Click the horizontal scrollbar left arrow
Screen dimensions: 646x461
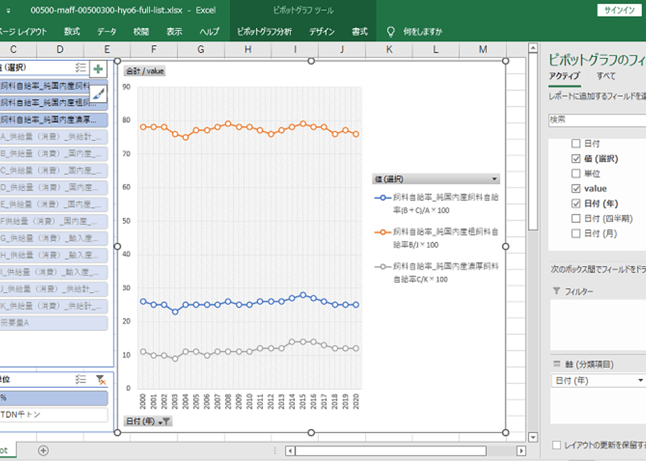click(x=290, y=451)
